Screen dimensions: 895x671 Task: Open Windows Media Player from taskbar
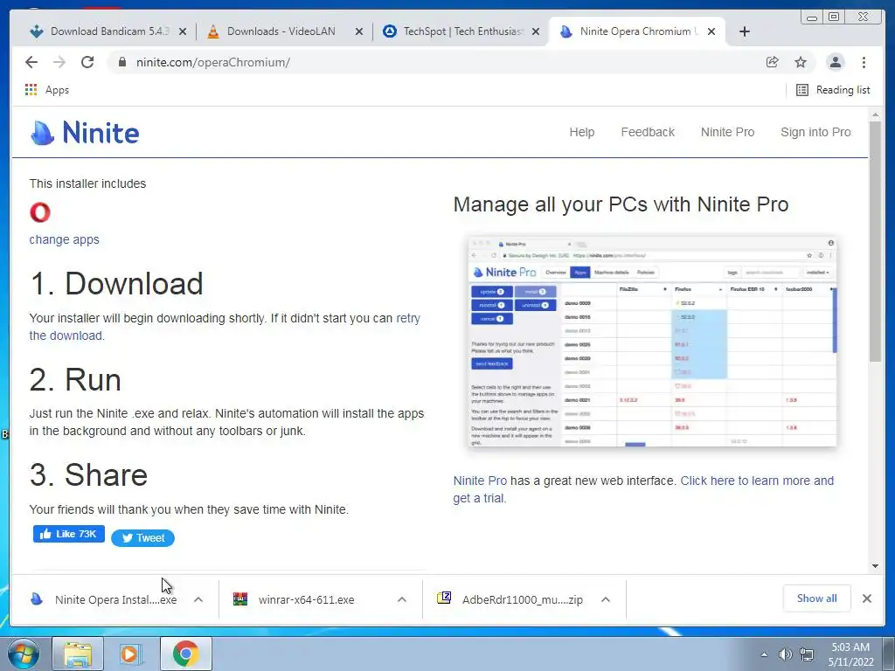point(131,654)
